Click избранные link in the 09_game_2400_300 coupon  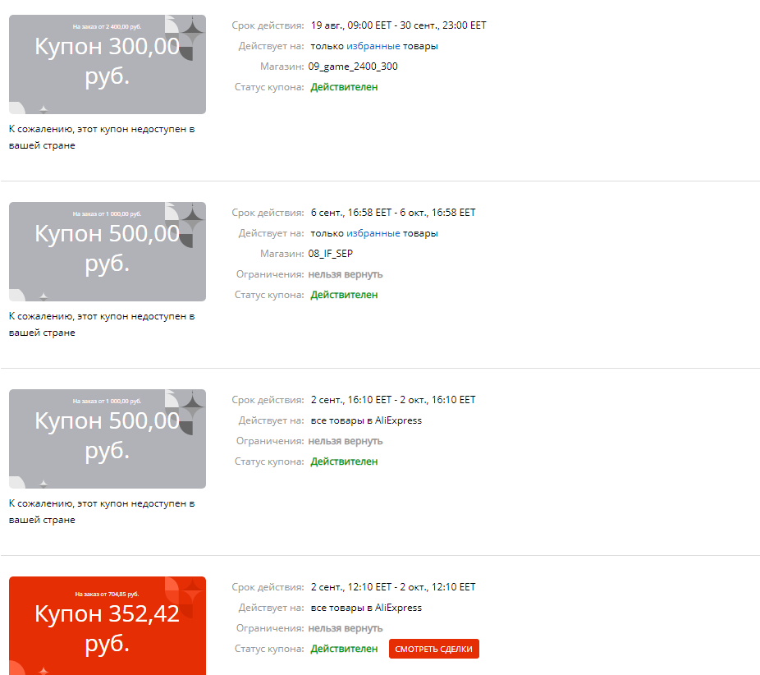click(373, 46)
